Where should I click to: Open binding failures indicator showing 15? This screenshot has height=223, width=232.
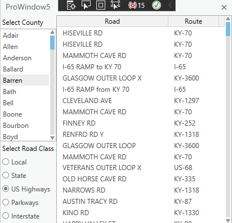(136, 5)
